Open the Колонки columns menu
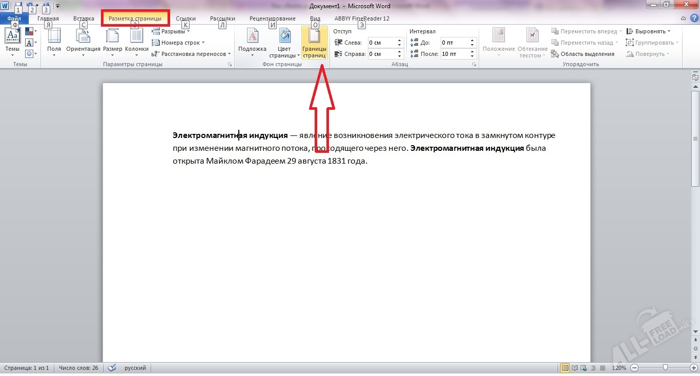The image size is (700, 376). (x=136, y=37)
